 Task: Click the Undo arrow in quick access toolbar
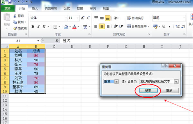click(15, 2)
